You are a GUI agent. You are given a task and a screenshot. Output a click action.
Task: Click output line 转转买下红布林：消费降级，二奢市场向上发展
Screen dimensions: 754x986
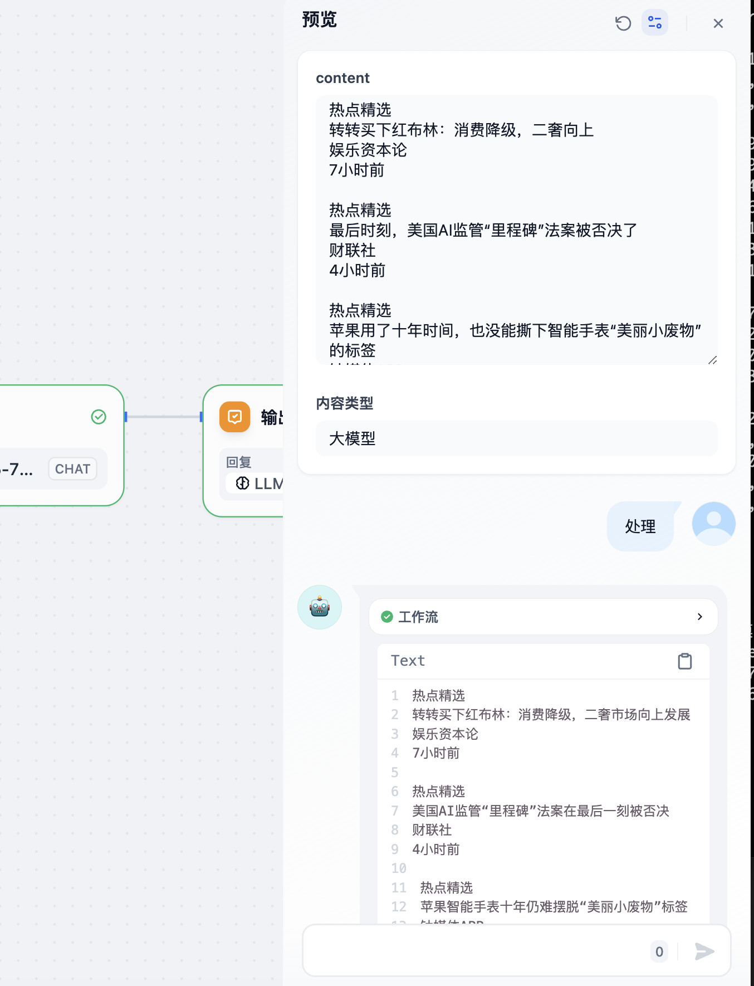point(551,715)
